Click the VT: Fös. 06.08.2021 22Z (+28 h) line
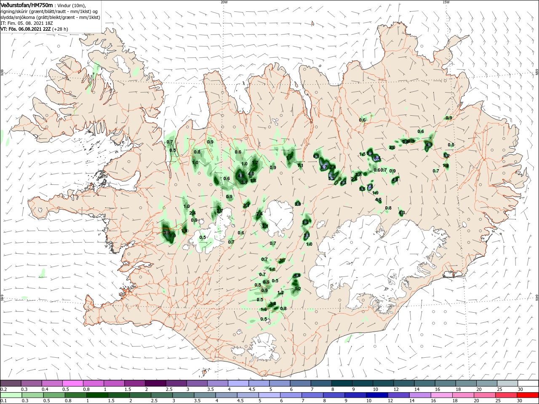 pos(35,29)
